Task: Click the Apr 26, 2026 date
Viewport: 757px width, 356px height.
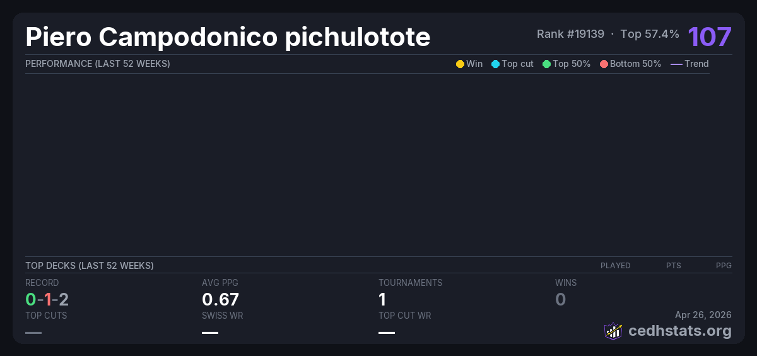Action: tap(703, 315)
